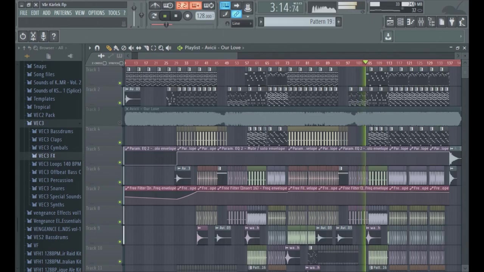Screen dimensions: 484x272
Task: Select the Delete tool in Playlist toolbar
Action: click(124, 48)
